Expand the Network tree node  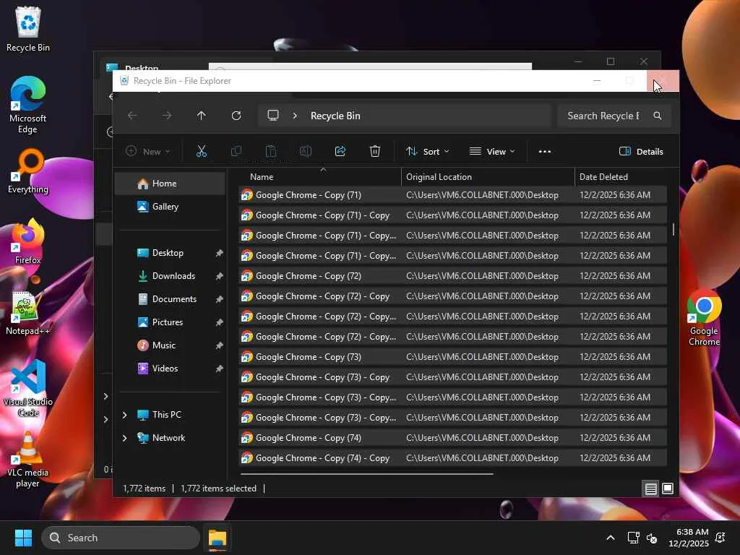click(x=124, y=438)
